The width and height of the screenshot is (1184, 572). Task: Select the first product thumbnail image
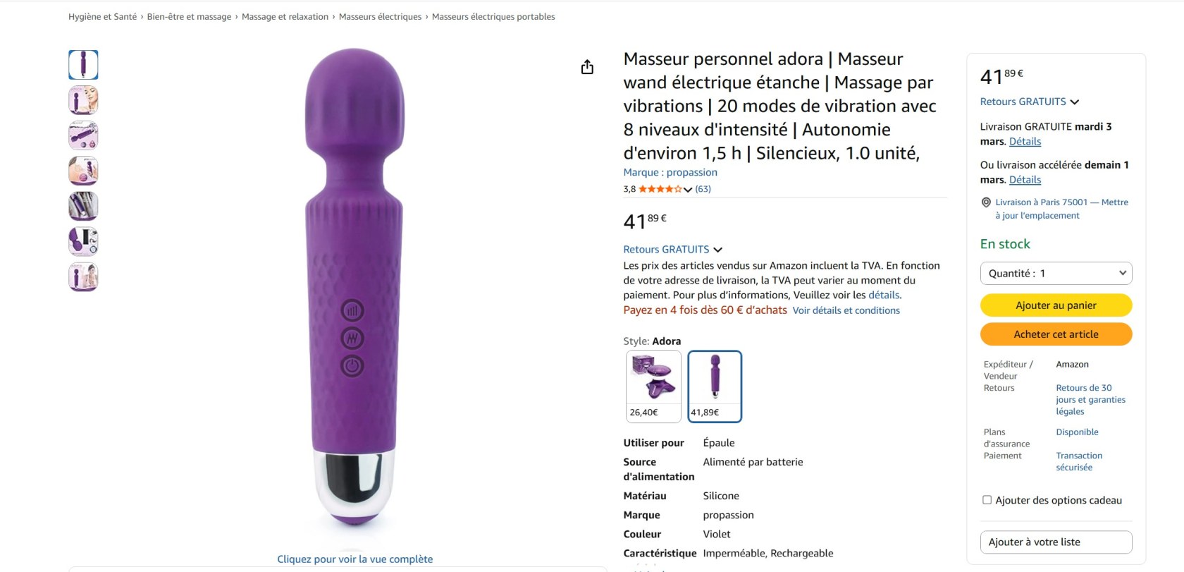pyautogui.click(x=83, y=65)
